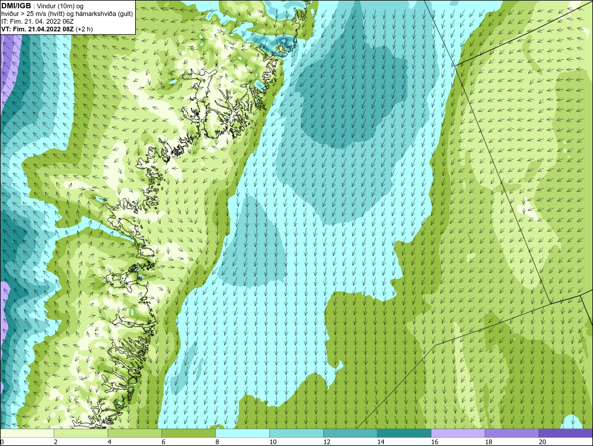Click the DMI/IGB title text
This screenshot has height=446, width=593.
pos(16,6)
